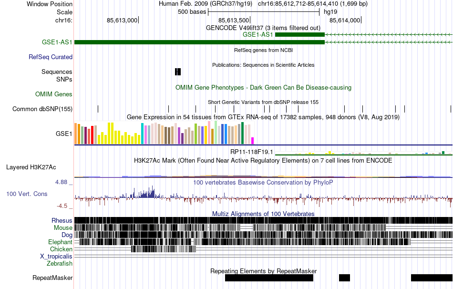Click the Short Genetic Variants dbSNP title
The image size is (453, 289).
pos(263,102)
